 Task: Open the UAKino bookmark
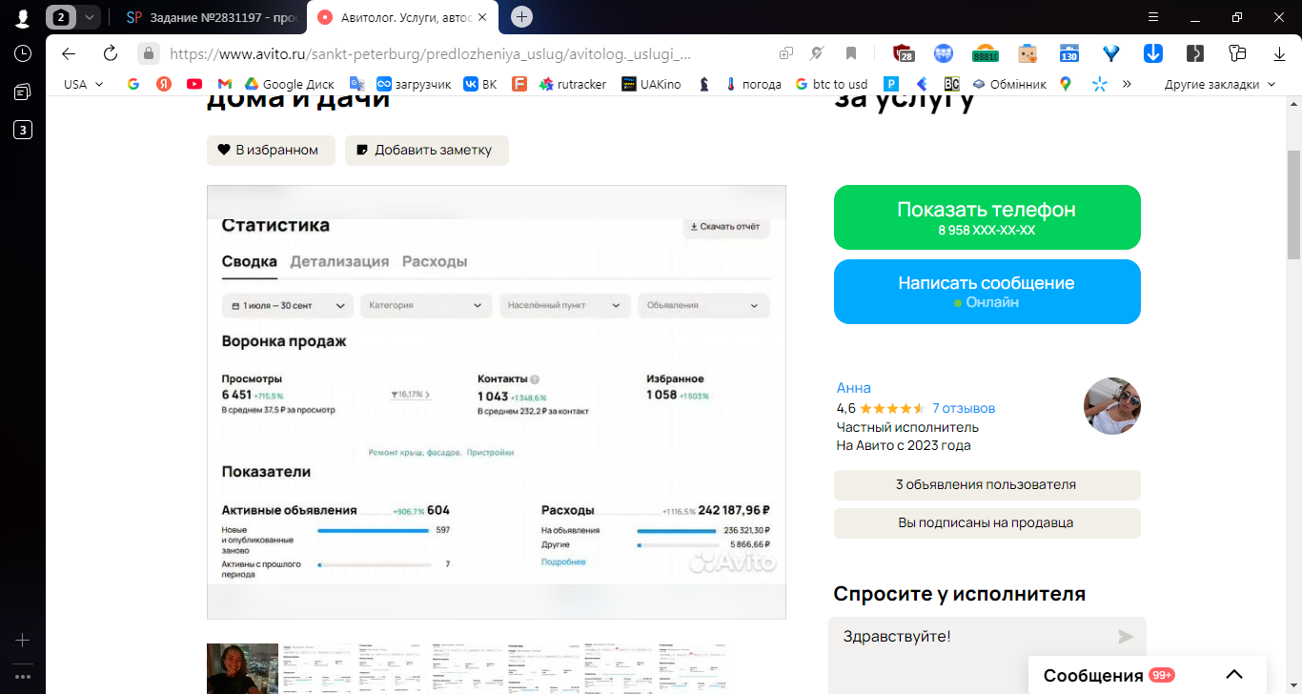652,84
